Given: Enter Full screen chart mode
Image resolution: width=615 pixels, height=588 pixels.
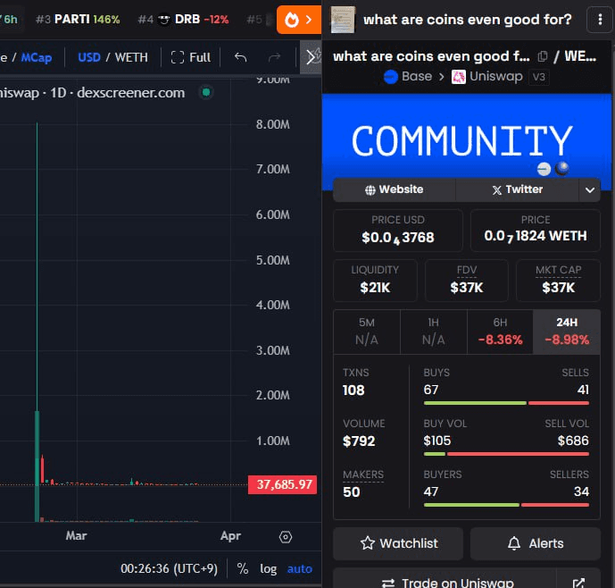Looking at the screenshot, I should tap(191, 57).
